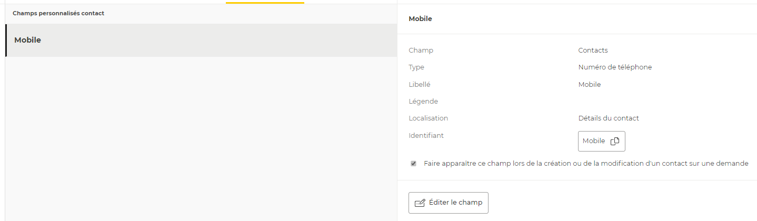This screenshot has height=221, width=757.
Task: Click the 'Champ' row label
Action: point(421,51)
